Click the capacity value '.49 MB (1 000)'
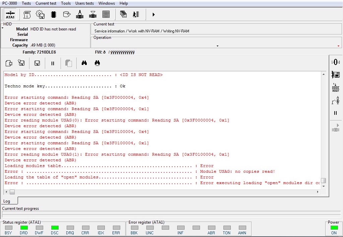 43,45
